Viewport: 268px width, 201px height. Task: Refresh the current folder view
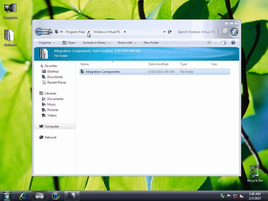coord(170,32)
